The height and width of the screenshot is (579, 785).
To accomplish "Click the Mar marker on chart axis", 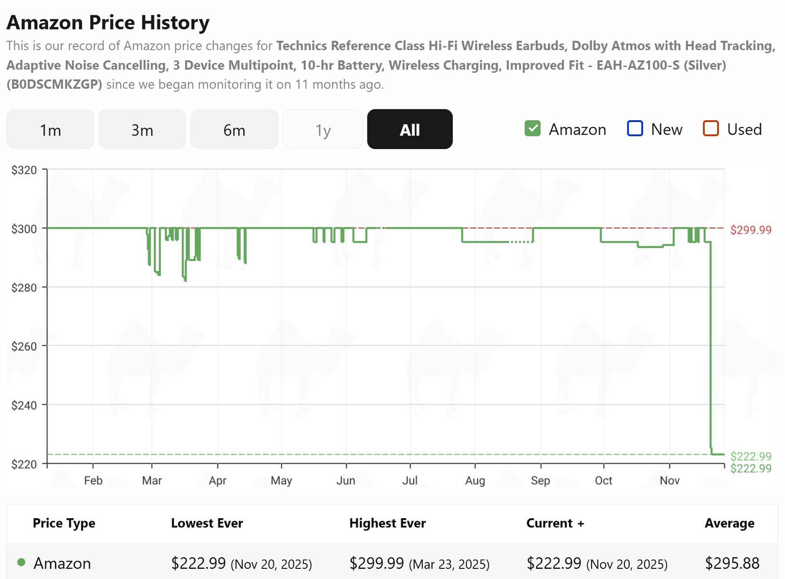I will (152, 481).
